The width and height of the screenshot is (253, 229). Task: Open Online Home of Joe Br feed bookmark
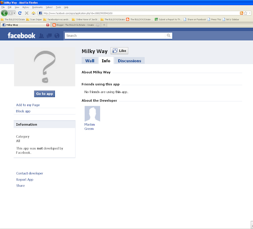85,19
